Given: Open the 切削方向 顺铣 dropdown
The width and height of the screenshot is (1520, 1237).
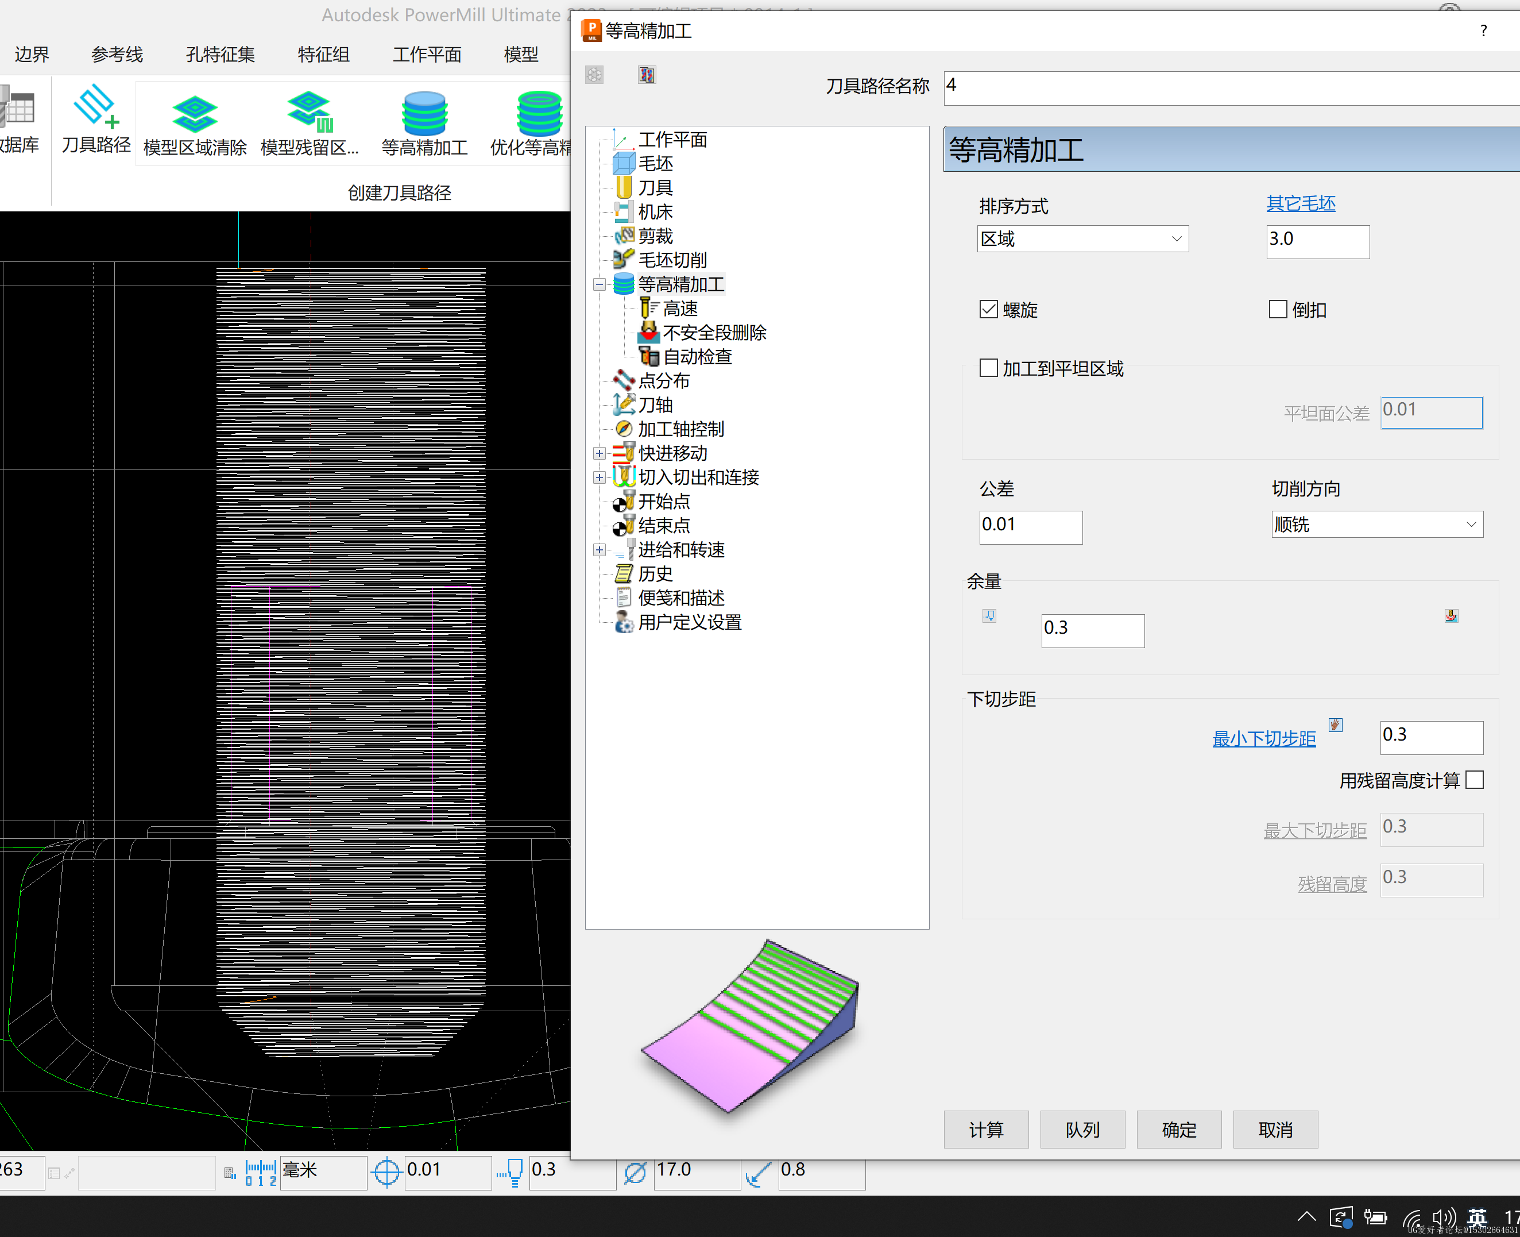Looking at the screenshot, I should (1377, 525).
